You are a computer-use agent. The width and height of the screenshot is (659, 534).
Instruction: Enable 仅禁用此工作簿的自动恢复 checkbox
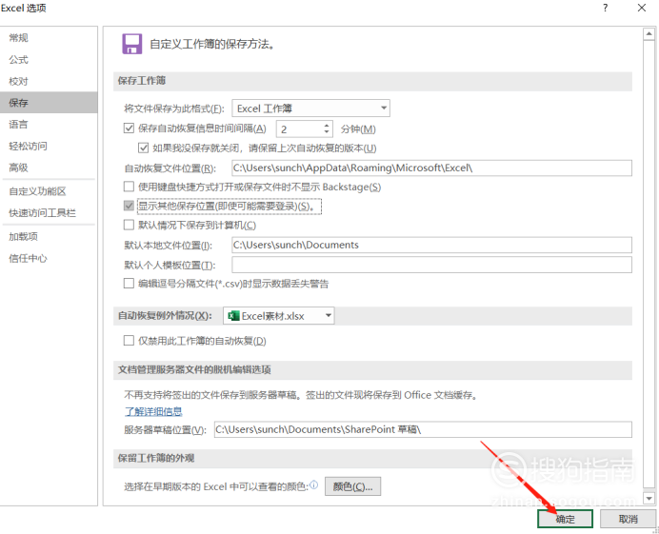click(x=129, y=341)
